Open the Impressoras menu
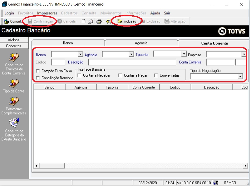250x186 pixels. [47, 13]
